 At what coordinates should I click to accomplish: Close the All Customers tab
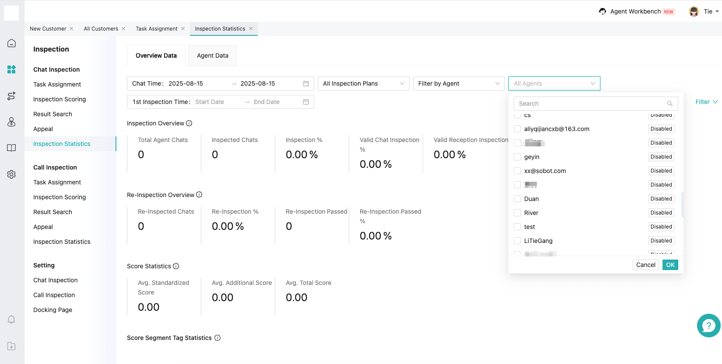pyautogui.click(x=123, y=28)
